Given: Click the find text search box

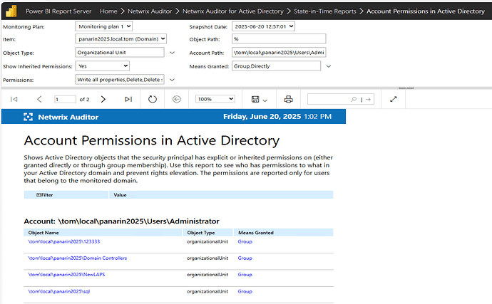Looking at the screenshot, I should click(x=328, y=100).
